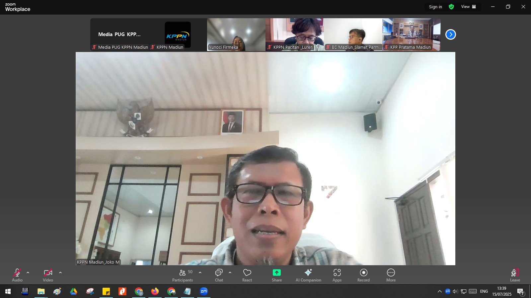Open the View layout menu

point(469,7)
